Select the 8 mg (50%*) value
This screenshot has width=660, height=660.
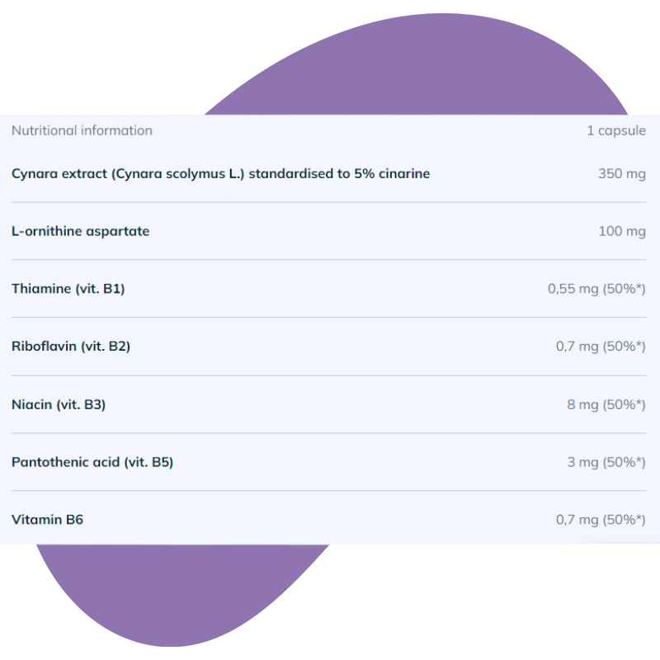[606, 404]
